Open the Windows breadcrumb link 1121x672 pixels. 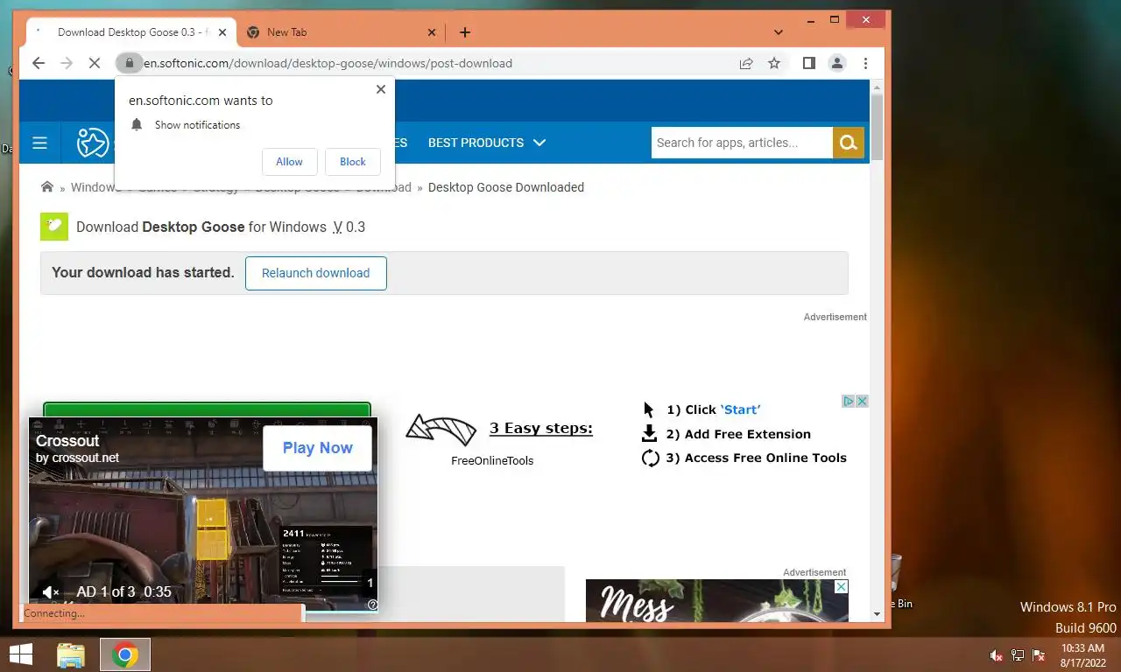pyautogui.click(x=94, y=187)
